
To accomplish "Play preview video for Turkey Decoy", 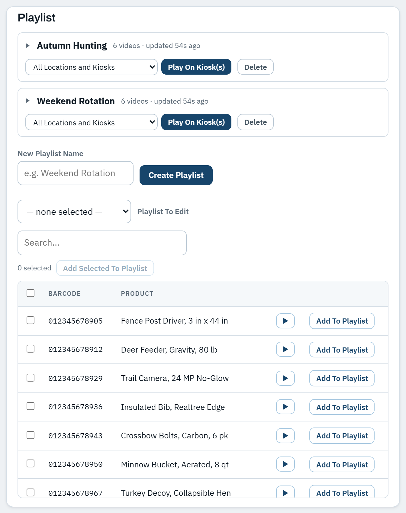I will [285, 492].
